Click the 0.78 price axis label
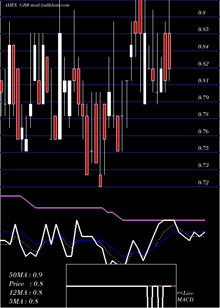The image size is (220, 308). coord(203,114)
